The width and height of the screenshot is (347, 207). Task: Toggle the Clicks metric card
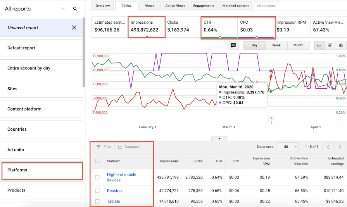tap(183, 27)
